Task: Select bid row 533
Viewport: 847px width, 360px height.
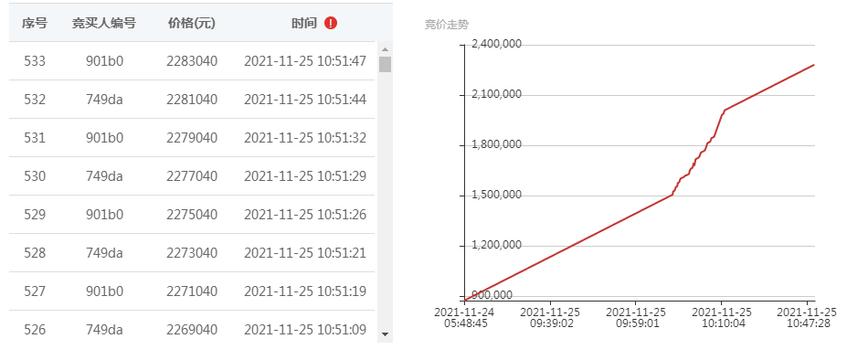Action: coord(192,61)
